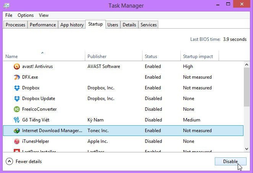Sort by the Status column header

click(161, 56)
